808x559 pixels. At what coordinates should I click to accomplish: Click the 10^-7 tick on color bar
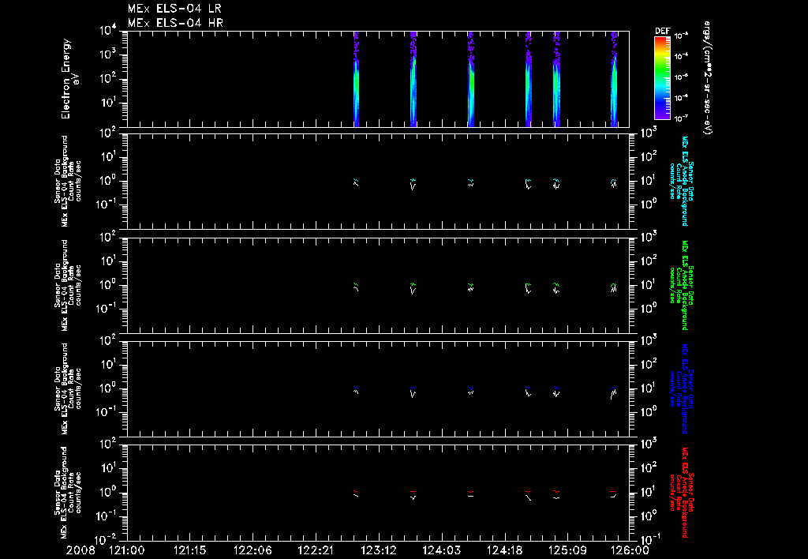click(682, 118)
